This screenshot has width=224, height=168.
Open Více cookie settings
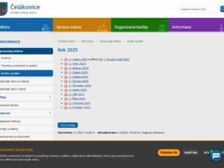(x=207, y=153)
